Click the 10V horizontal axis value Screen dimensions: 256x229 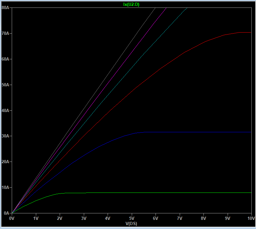(x=251, y=218)
